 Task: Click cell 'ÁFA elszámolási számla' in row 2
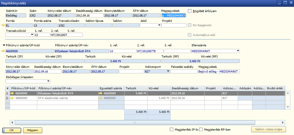[68, 98]
